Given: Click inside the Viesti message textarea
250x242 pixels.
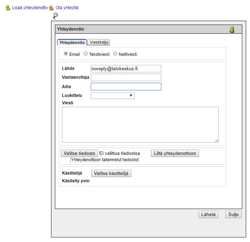Looking at the screenshot, I should click(140, 125).
